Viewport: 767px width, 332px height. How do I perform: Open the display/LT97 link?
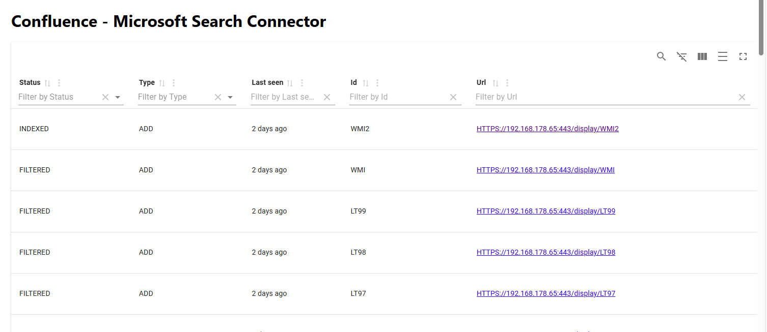click(x=546, y=294)
